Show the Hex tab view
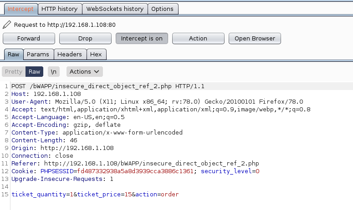Viewport: 353px width, 210px height. tap(96, 54)
